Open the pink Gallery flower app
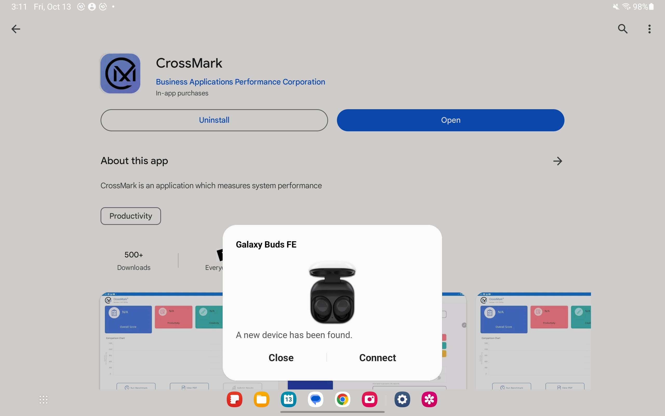Image resolution: width=665 pixels, height=416 pixels. pyautogui.click(x=429, y=399)
